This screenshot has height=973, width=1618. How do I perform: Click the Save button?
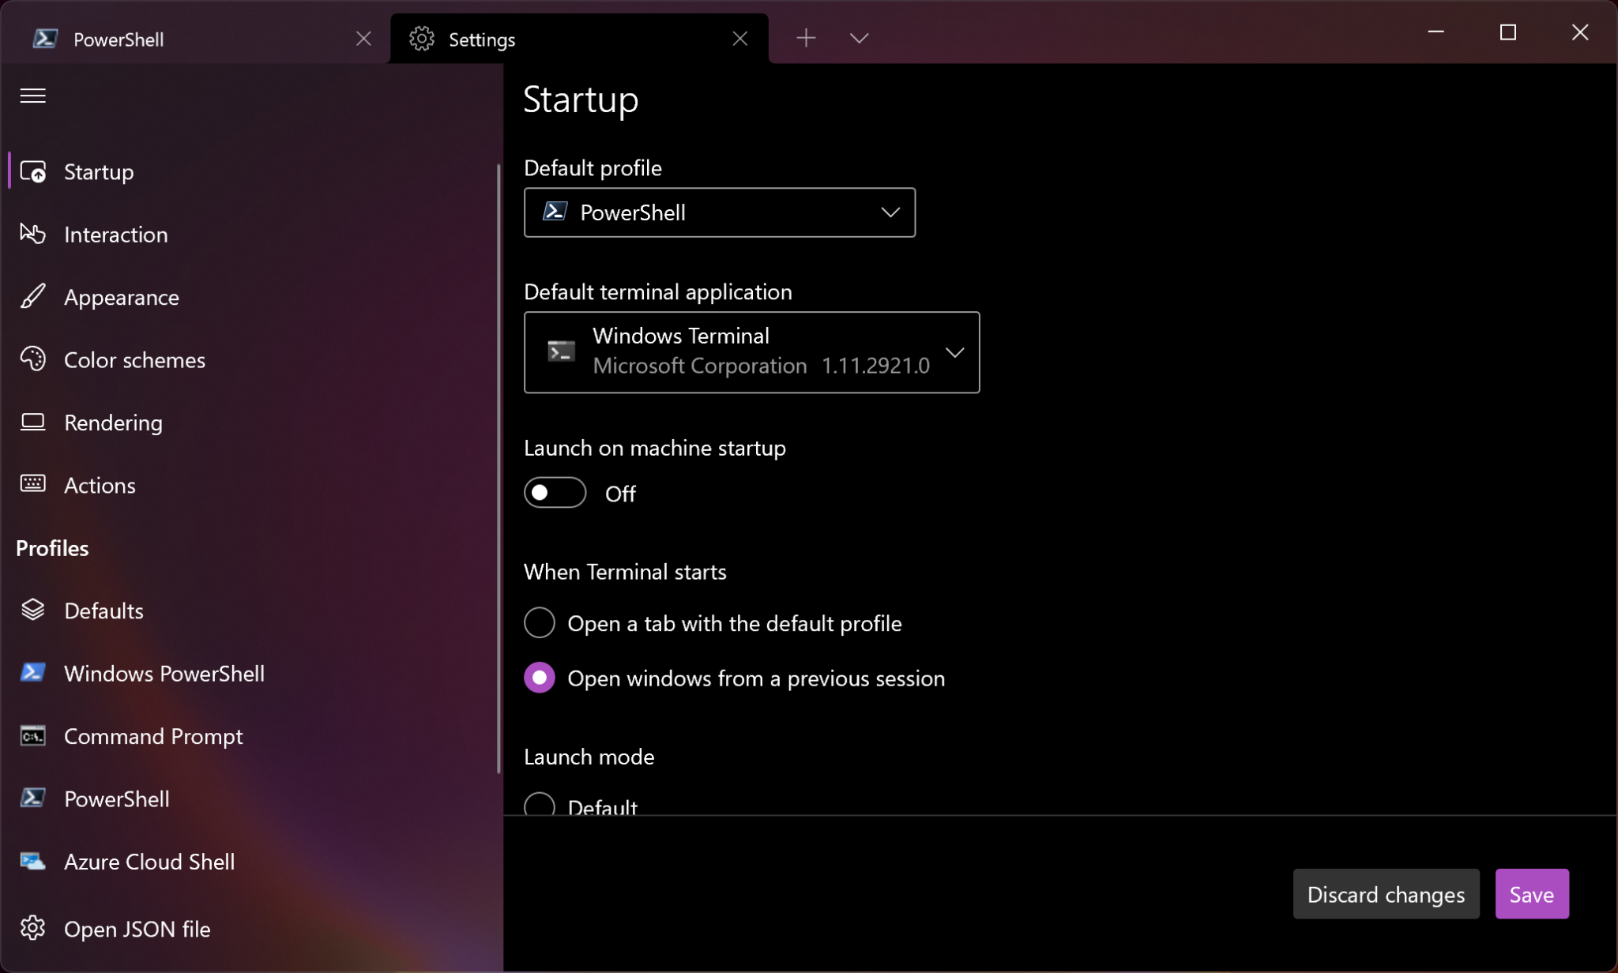point(1531,894)
